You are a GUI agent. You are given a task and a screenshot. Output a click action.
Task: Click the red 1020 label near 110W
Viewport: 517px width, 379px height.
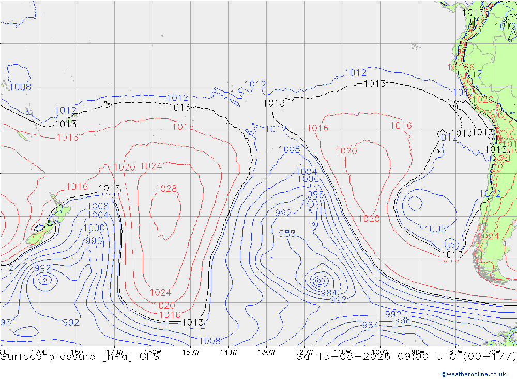pos(346,151)
